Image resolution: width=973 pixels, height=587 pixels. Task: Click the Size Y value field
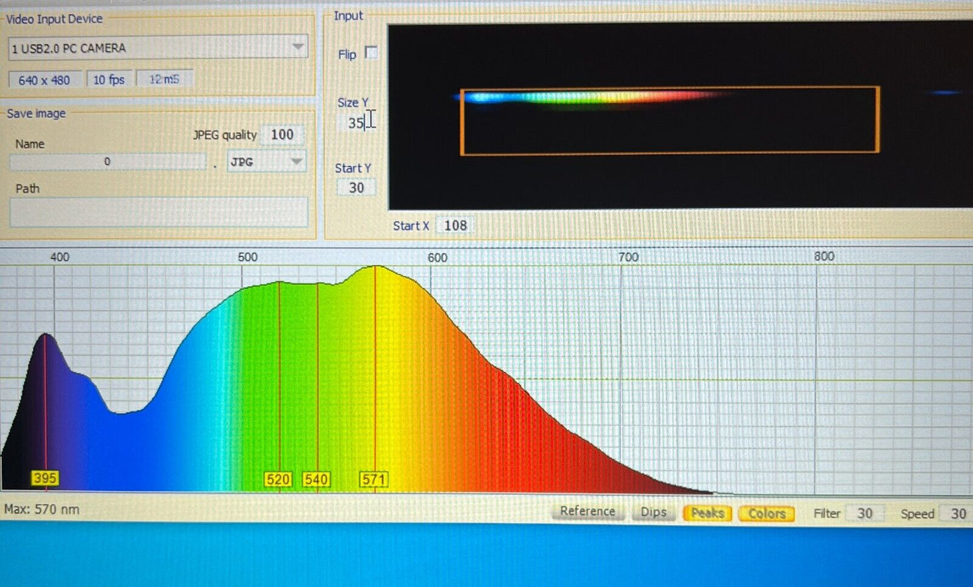(357, 123)
